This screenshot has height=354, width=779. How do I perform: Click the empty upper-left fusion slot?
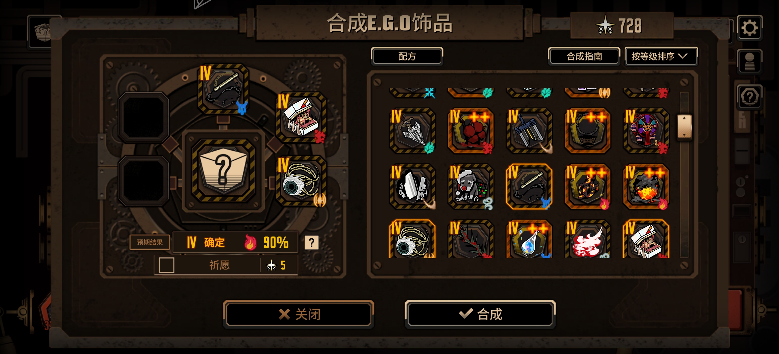pyautogui.click(x=143, y=117)
